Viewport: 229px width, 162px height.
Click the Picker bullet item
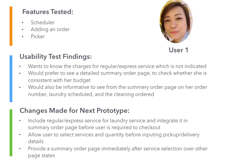point(38,36)
